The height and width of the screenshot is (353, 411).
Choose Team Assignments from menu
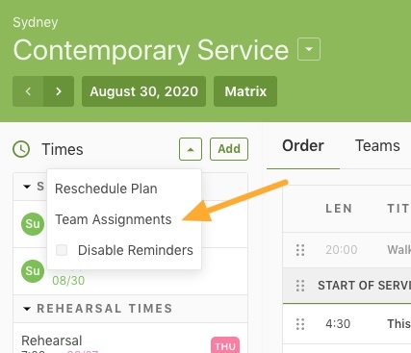coord(114,219)
